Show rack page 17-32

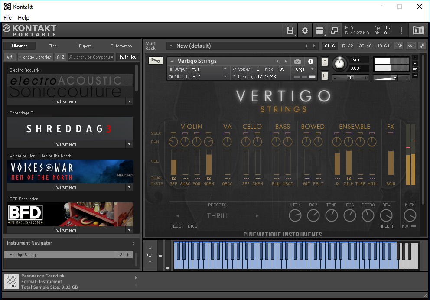347,46
